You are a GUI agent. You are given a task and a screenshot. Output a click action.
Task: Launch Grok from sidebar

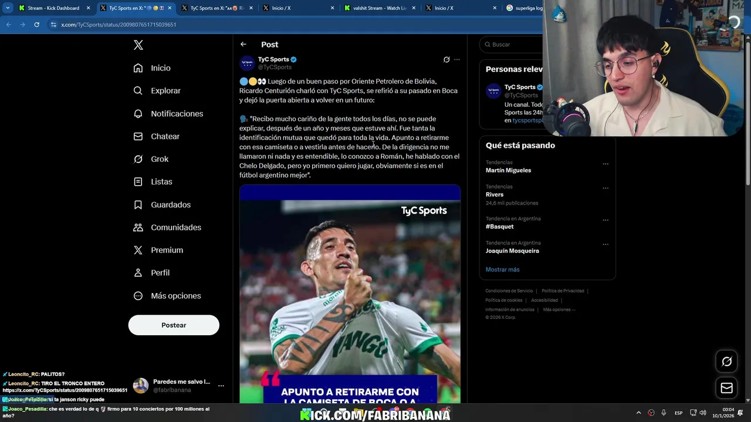151,159
